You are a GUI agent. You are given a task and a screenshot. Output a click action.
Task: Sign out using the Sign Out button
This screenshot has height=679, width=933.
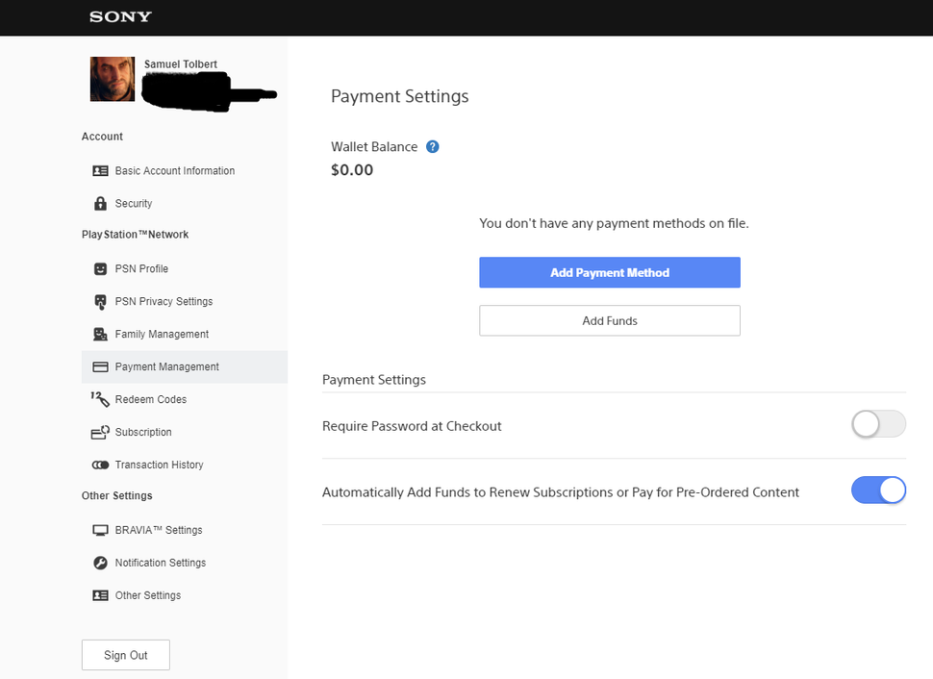(126, 655)
